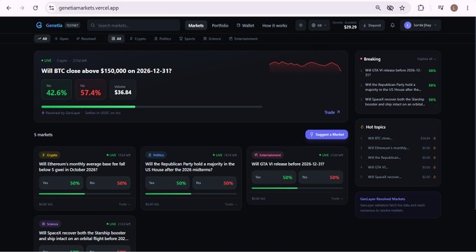The height and width of the screenshot is (252, 476).
Task: Choose No 50% on GTA VI card
Action: click(x=321, y=177)
